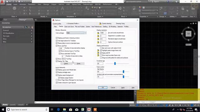Toggle the grid display icon in status bar

(137, 105)
